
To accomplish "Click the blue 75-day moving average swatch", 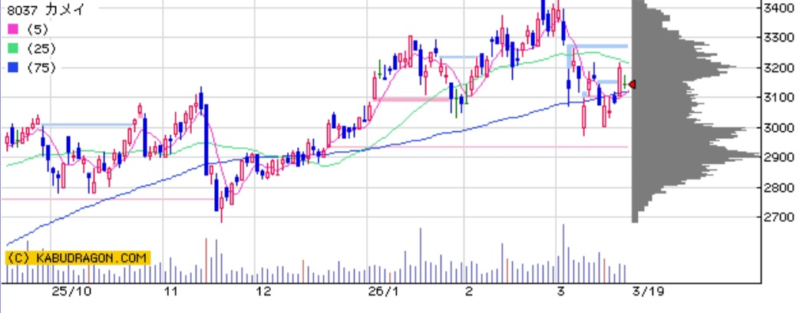I will pyautogui.click(x=12, y=68).
